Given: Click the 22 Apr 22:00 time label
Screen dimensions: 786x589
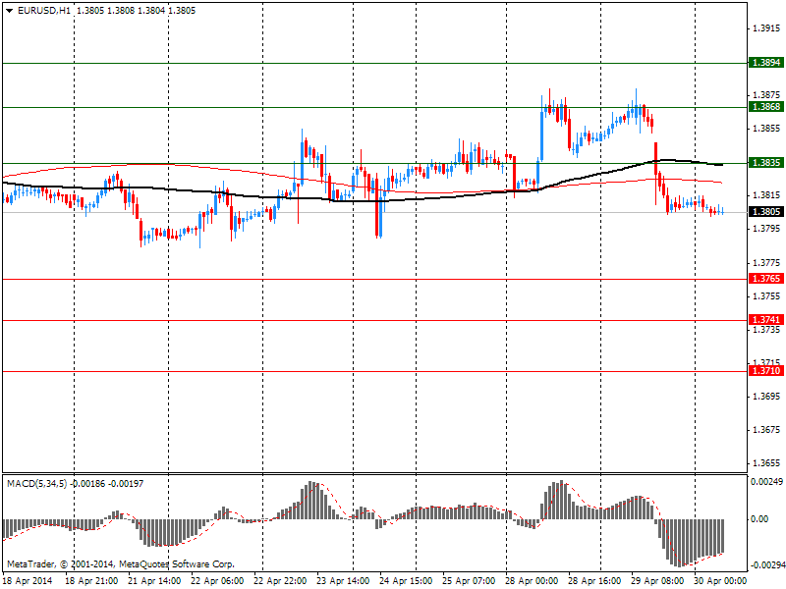Looking at the screenshot, I should (280, 581).
